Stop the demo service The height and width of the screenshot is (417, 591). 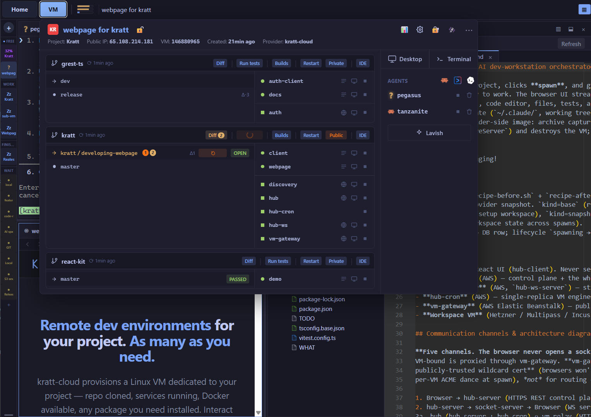point(365,279)
